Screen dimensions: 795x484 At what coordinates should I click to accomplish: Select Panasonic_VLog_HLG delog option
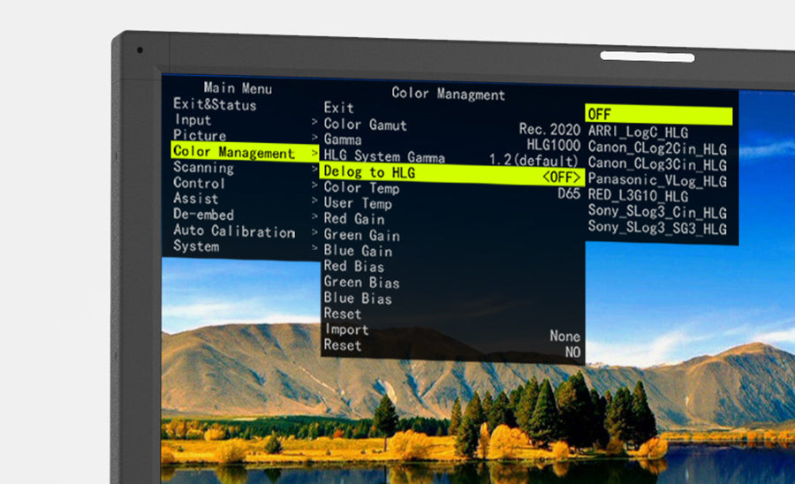(x=657, y=180)
